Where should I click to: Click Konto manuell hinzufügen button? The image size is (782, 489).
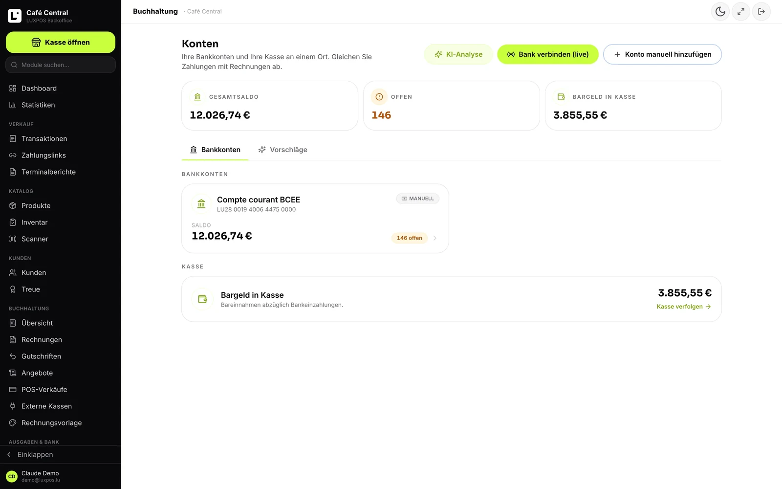click(x=662, y=54)
